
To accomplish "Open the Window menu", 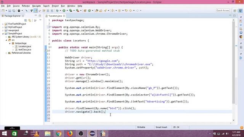I will (71, 6).
